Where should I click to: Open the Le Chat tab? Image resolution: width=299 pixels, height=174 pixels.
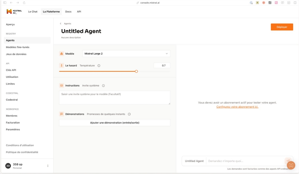(x=33, y=12)
